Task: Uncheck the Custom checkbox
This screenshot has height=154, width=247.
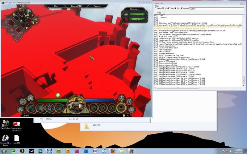Action: 182,8
